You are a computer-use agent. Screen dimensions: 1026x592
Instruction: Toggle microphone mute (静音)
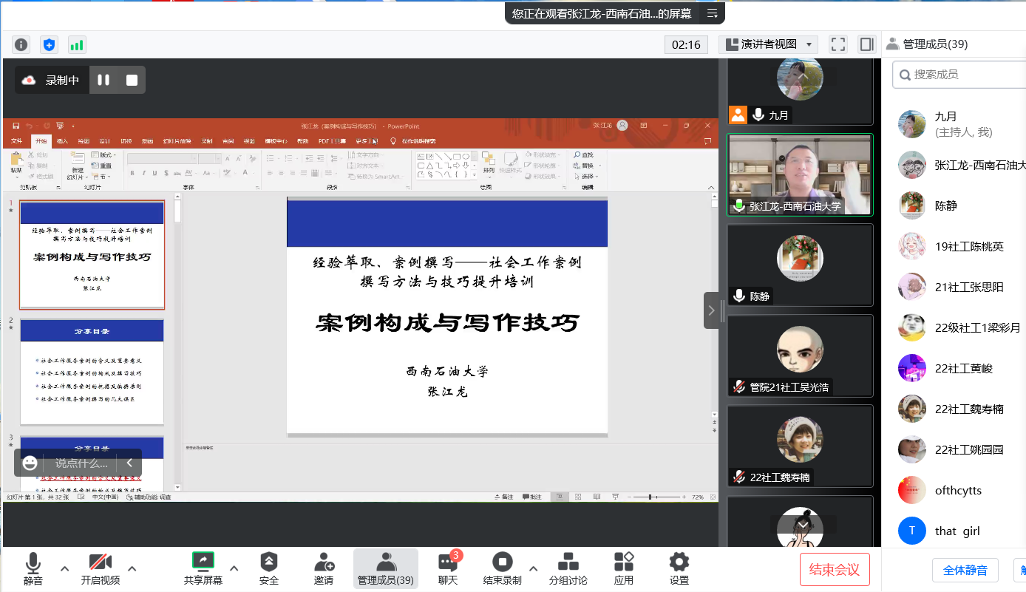(33, 568)
